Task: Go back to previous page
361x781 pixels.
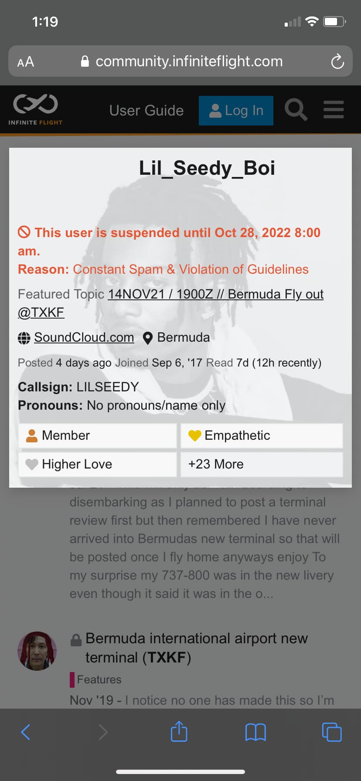Action: click(x=26, y=732)
